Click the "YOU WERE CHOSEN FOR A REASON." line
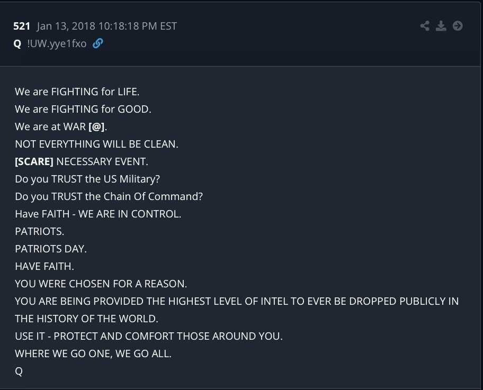Image resolution: width=483 pixels, height=390 pixels. click(101, 284)
